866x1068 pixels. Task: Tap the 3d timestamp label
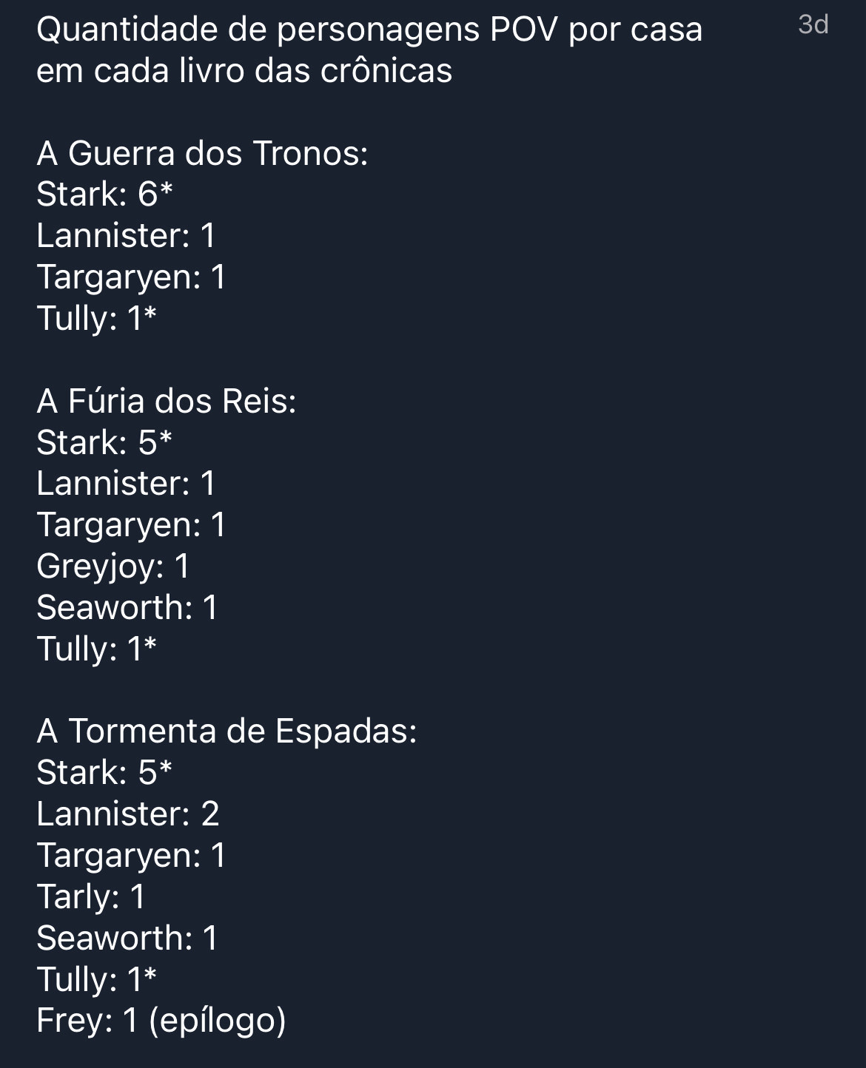click(x=813, y=24)
